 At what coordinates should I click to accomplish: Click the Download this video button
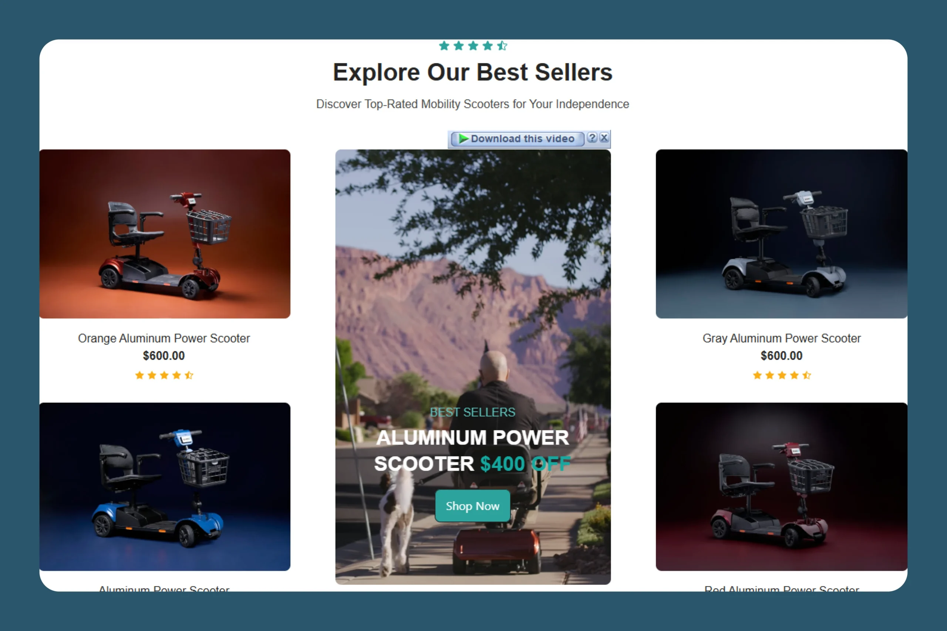(518, 139)
